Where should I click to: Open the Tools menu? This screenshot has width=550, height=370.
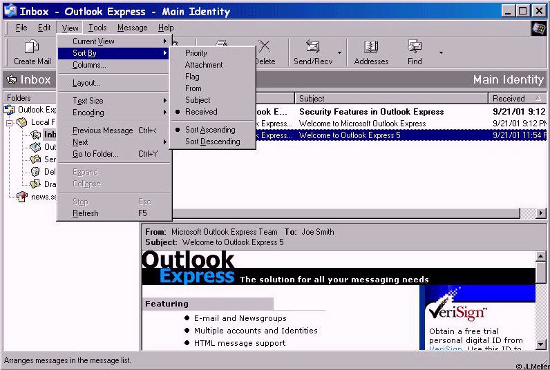pos(97,28)
